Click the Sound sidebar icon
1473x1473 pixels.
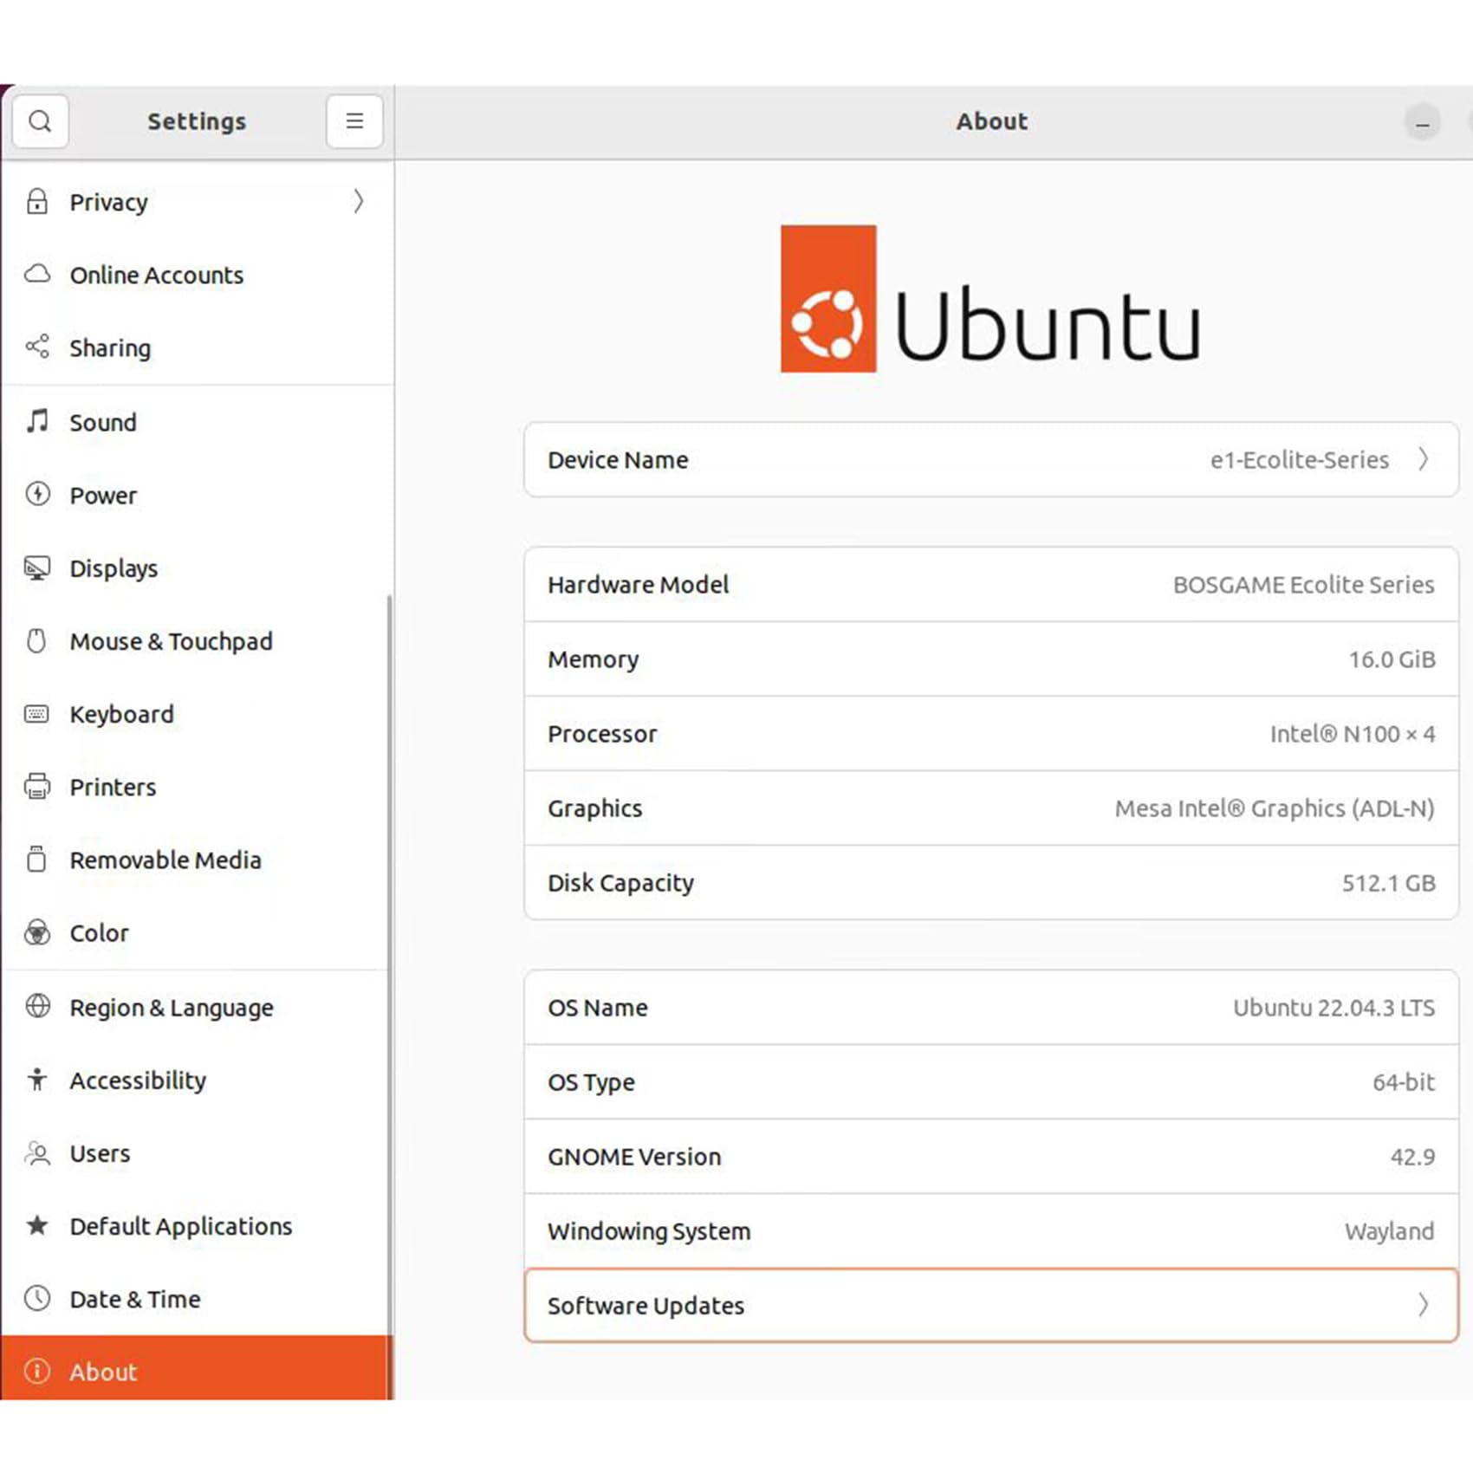(x=36, y=422)
